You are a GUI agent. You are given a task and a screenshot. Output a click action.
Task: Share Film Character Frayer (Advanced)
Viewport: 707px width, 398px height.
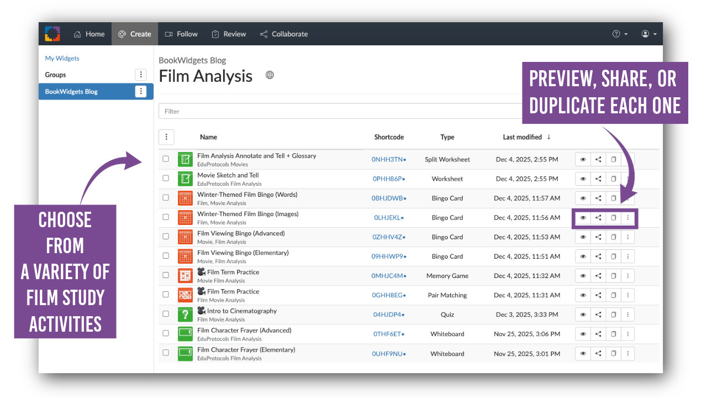click(x=598, y=333)
